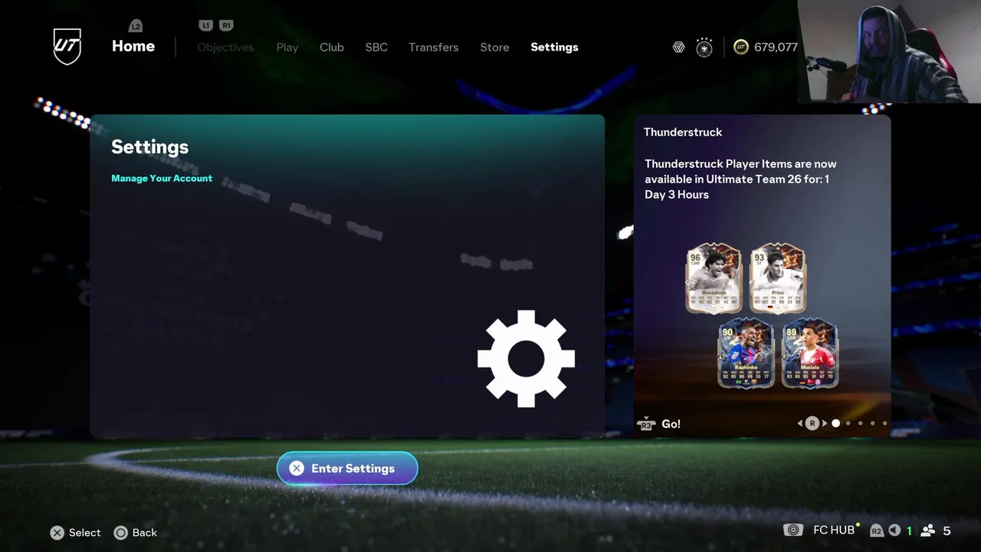The image size is (981, 552).
Task: Open the SBC tab
Action: pyautogui.click(x=376, y=48)
